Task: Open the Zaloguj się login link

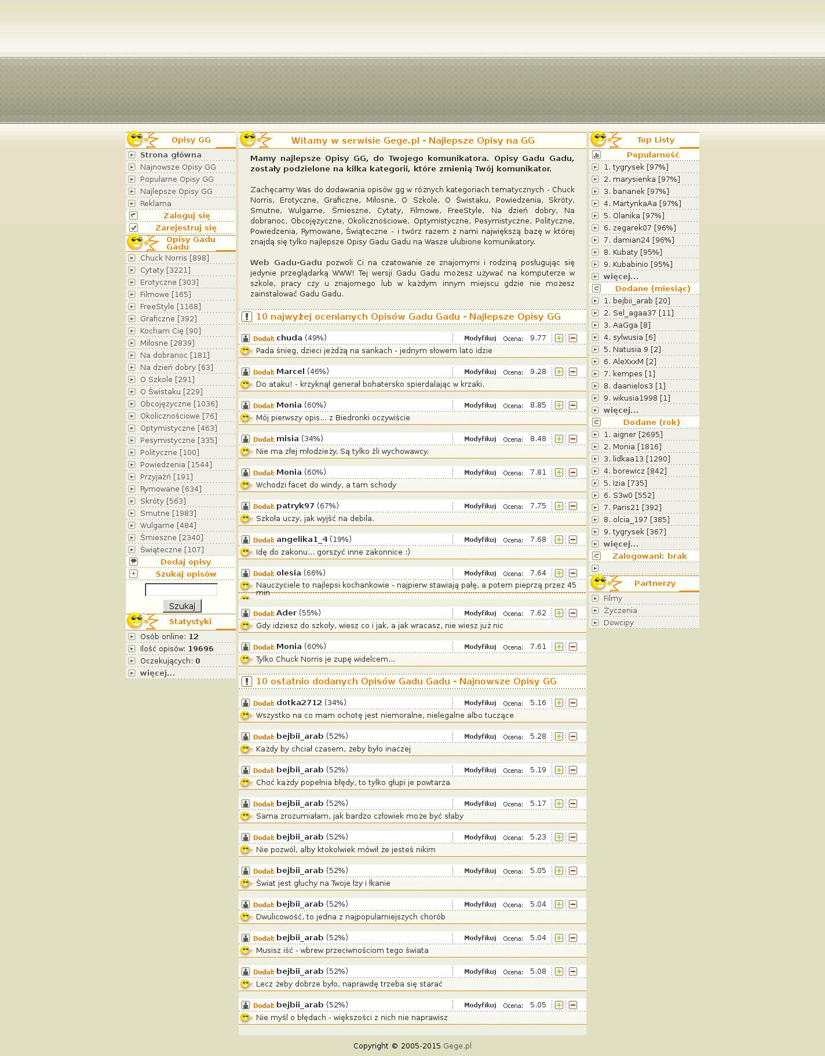Action: [x=186, y=215]
